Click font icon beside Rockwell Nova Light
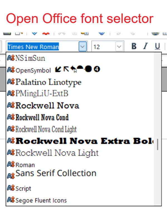This screenshot has height=215, width=167. click(11, 152)
